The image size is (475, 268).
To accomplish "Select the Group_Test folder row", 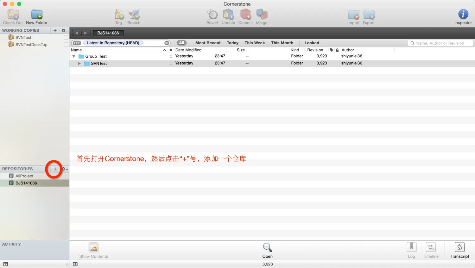I will click(272, 56).
